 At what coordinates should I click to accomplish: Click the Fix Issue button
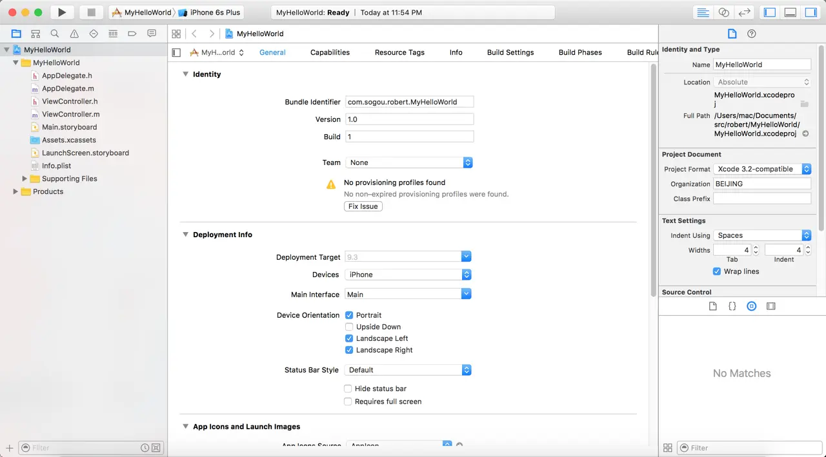(x=363, y=206)
